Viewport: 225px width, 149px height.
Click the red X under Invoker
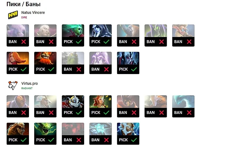coord(51,42)
